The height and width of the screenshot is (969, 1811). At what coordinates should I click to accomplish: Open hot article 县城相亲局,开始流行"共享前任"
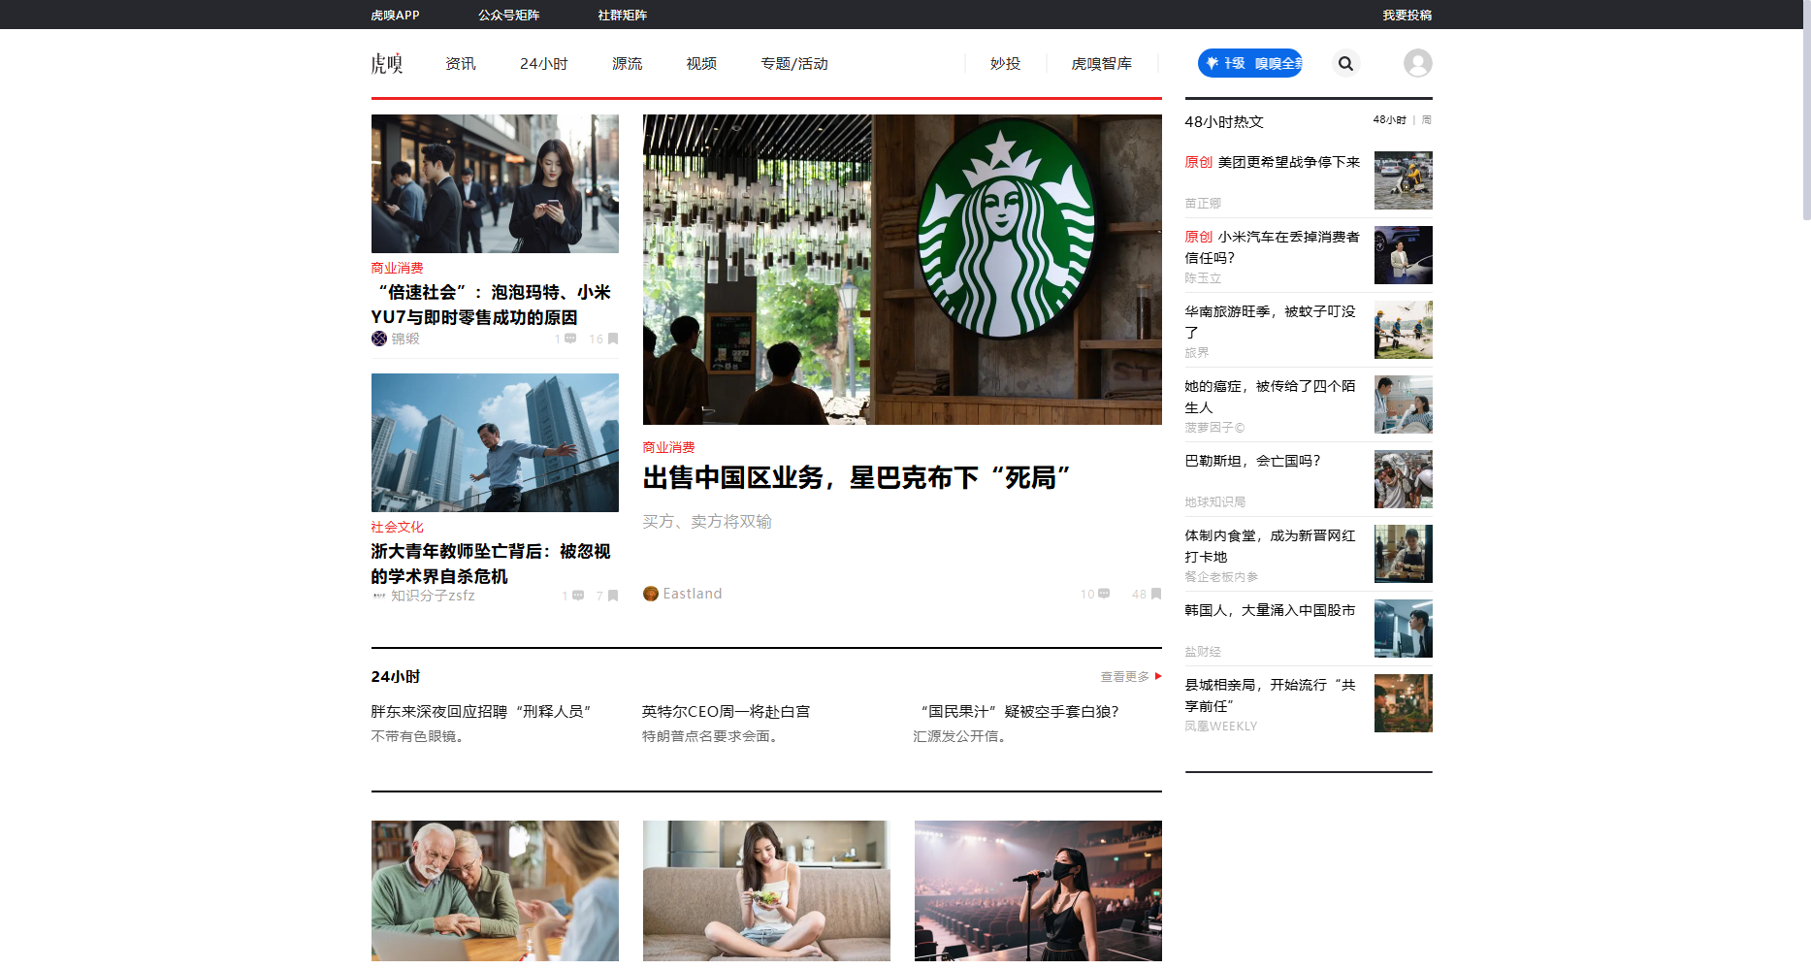[1270, 695]
